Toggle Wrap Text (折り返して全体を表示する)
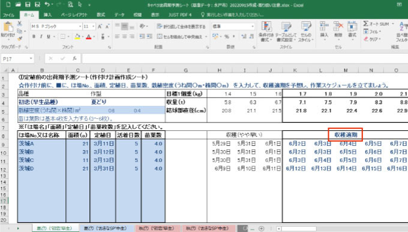 pyautogui.click(x=181, y=26)
